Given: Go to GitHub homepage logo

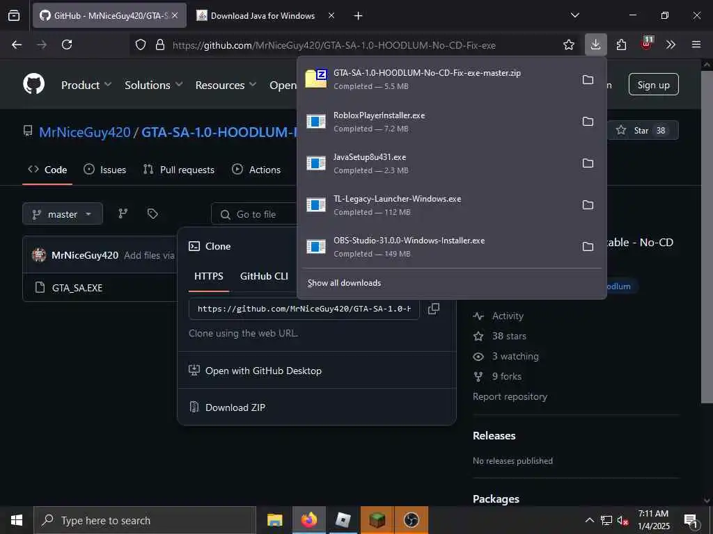Looking at the screenshot, I should click(34, 84).
